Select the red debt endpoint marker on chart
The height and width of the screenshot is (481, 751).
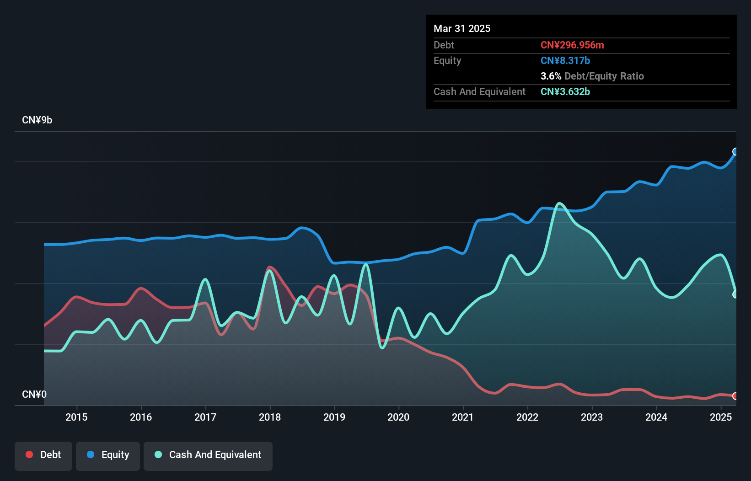735,396
